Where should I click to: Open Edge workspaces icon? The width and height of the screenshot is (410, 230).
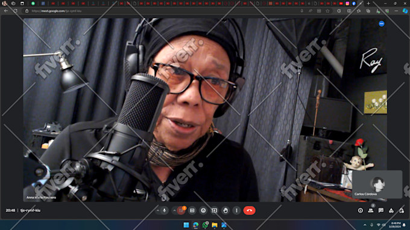[13, 4]
